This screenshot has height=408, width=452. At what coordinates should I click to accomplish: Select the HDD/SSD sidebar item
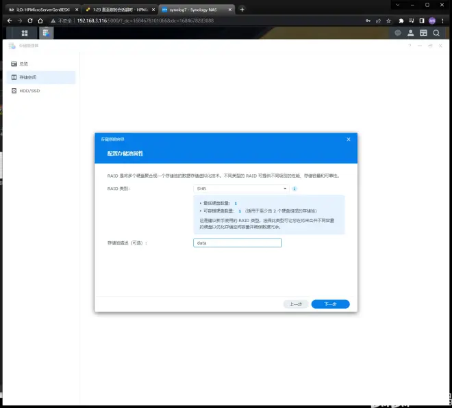[x=40, y=91]
